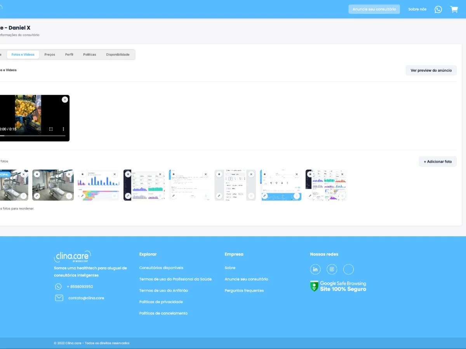Mark the dark dashboard photo as main
This screenshot has width=466, height=349.
128,174
